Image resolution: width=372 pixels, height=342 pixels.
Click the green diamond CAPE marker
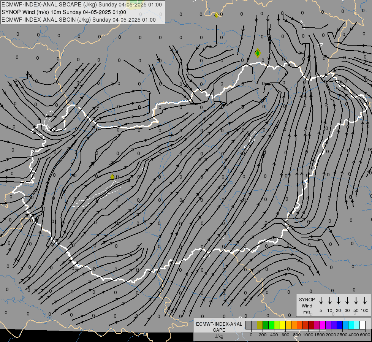[x=258, y=53]
